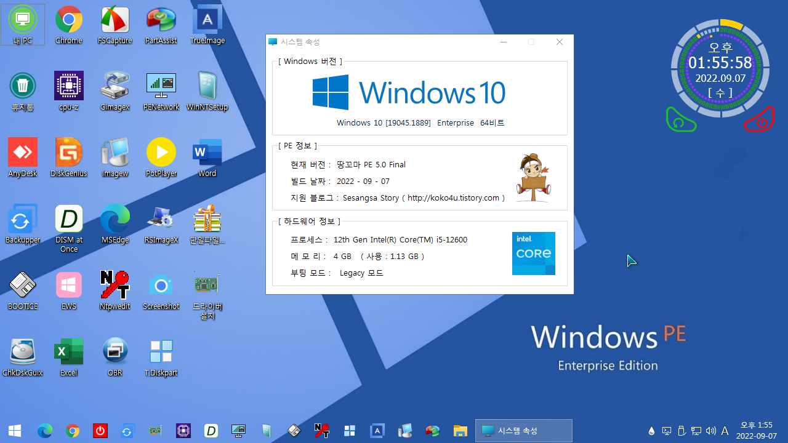Open Edge from the taskbar
Viewport: 788px width, 443px height.
pyautogui.click(x=45, y=431)
